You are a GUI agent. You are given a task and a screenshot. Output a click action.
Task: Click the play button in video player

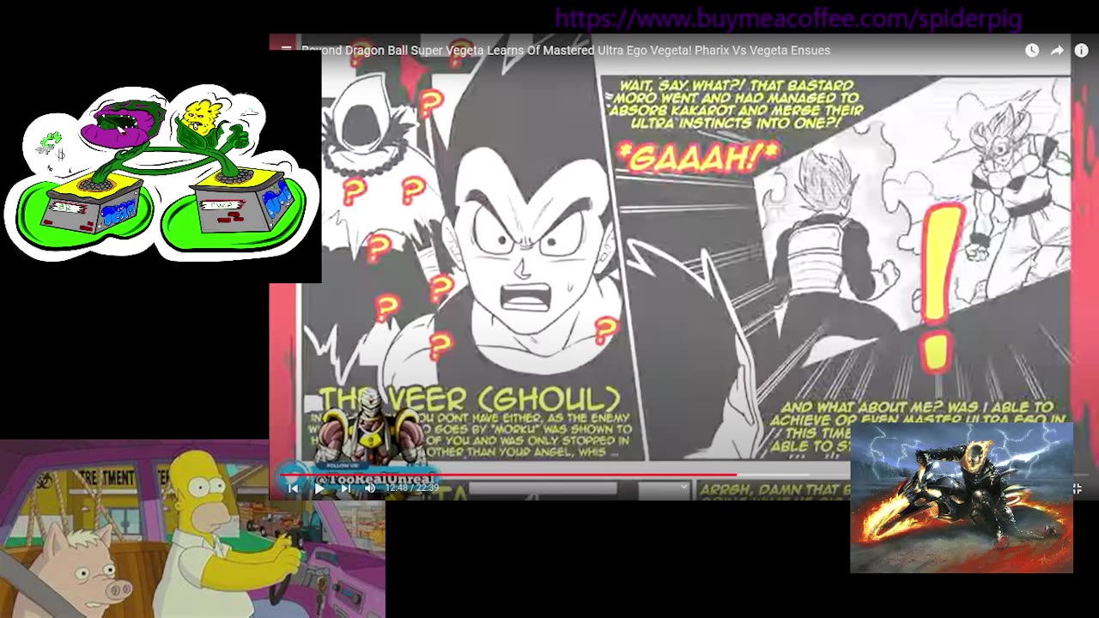click(x=319, y=488)
